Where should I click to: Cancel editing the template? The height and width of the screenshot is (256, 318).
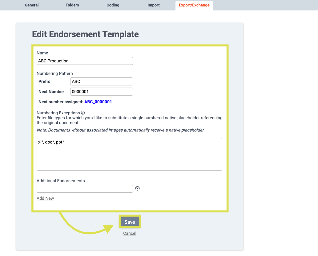click(130, 233)
